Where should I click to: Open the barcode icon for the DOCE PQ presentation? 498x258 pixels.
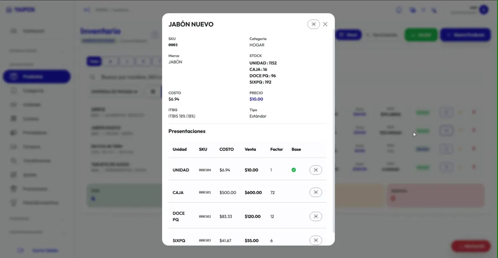tap(316, 217)
